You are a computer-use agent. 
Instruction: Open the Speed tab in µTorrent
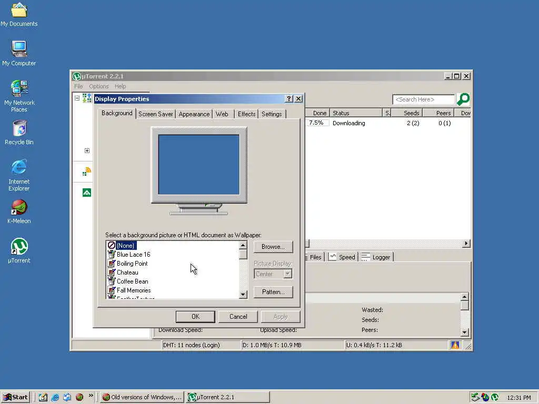point(342,257)
